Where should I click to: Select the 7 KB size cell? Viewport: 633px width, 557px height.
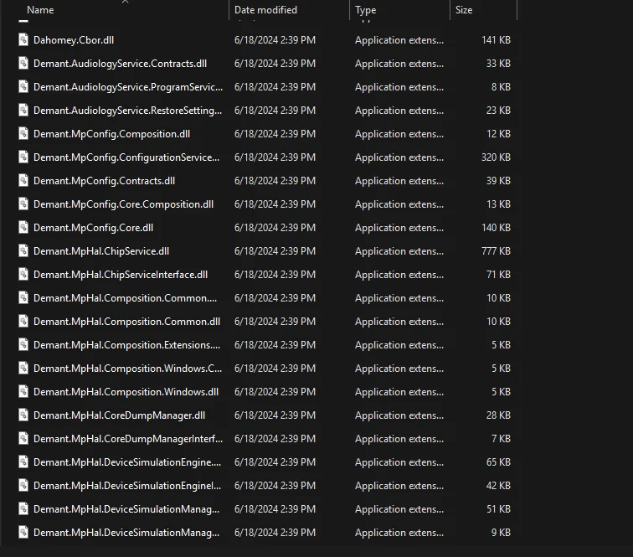coord(501,438)
